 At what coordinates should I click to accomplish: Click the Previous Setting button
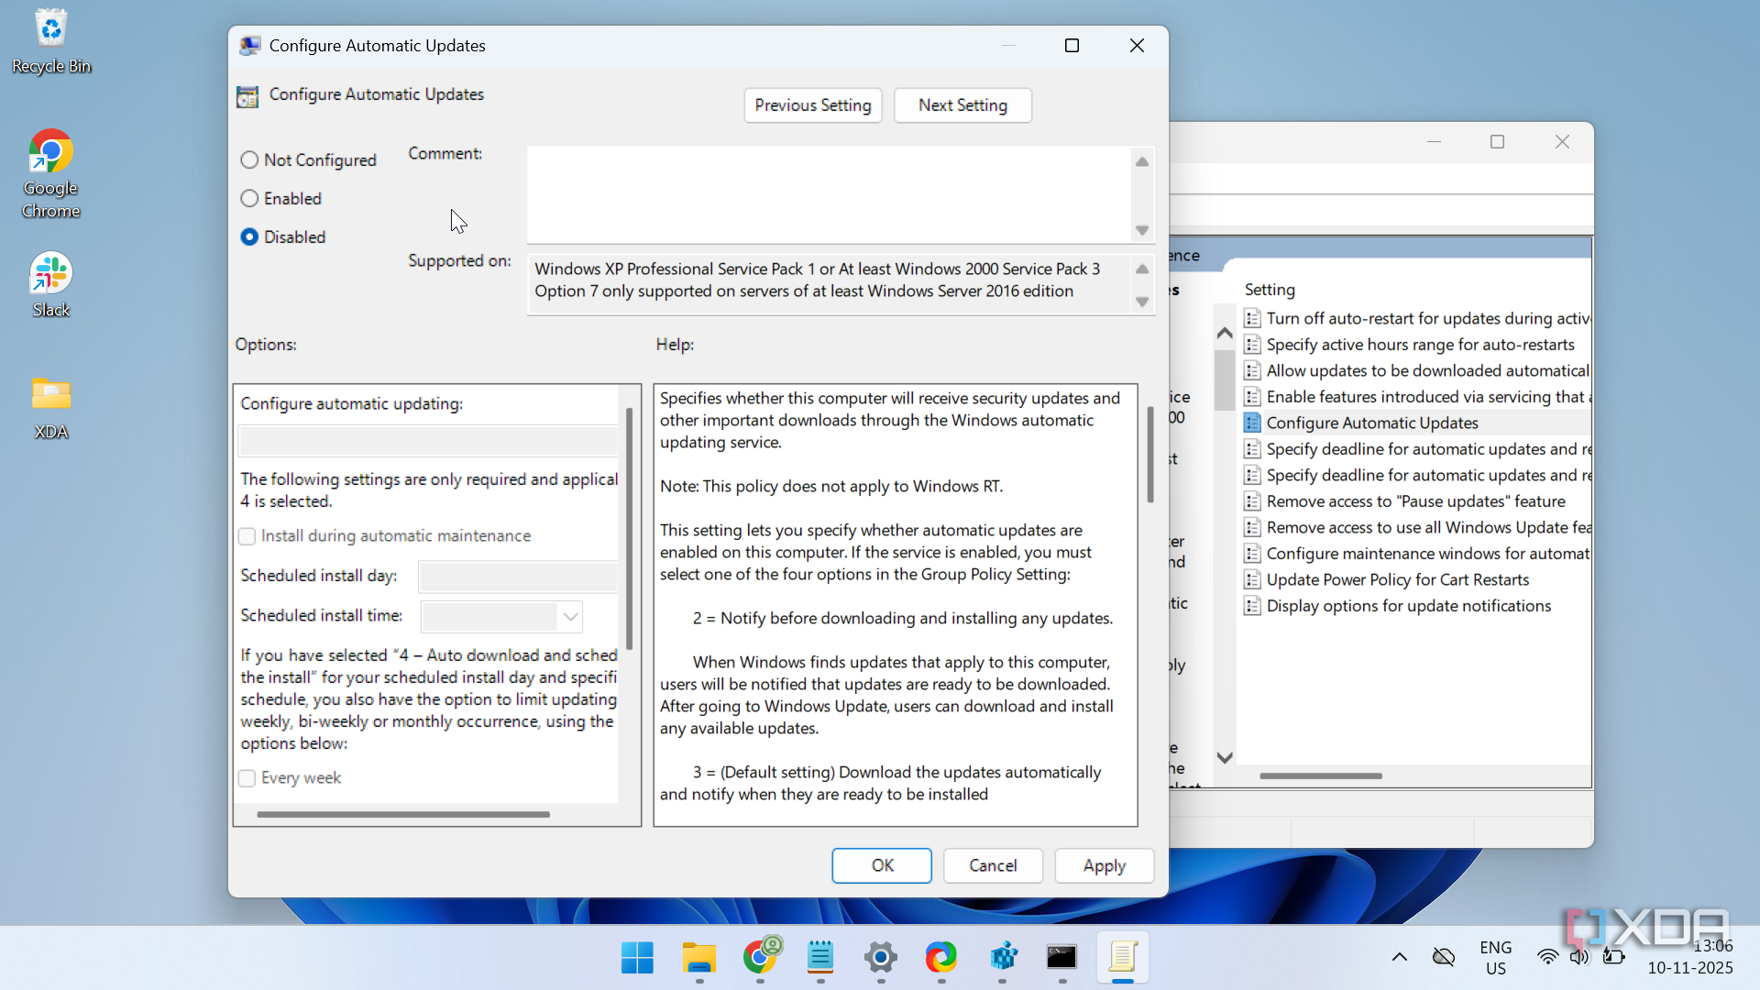click(813, 105)
